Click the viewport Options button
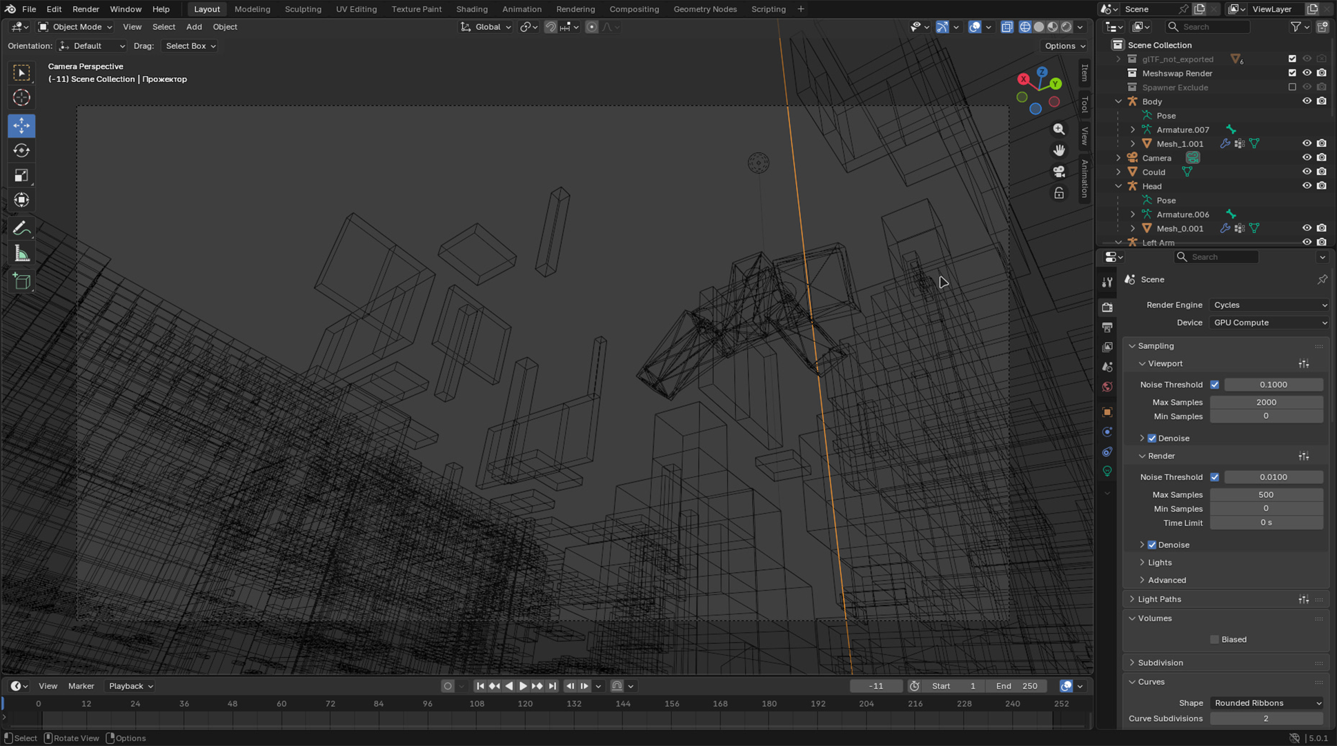Screen dimensions: 1337x746 click(x=1064, y=46)
